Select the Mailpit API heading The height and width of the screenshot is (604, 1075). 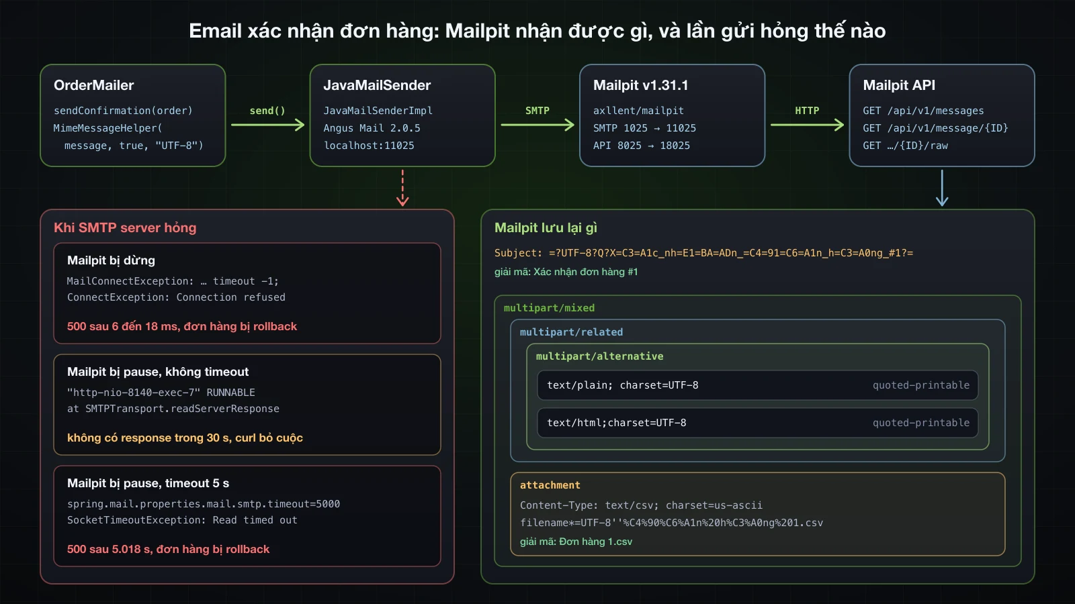point(899,85)
